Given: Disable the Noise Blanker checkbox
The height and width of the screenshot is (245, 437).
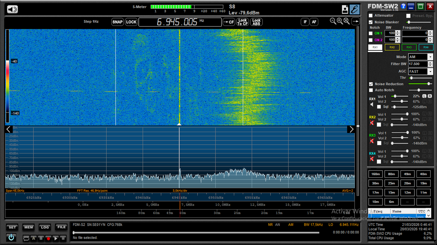Looking at the screenshot, I should 371,22.
